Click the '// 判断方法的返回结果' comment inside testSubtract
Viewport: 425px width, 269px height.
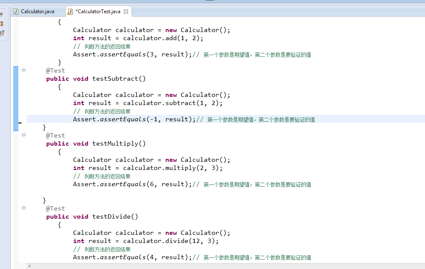click(x=102, y=111)
